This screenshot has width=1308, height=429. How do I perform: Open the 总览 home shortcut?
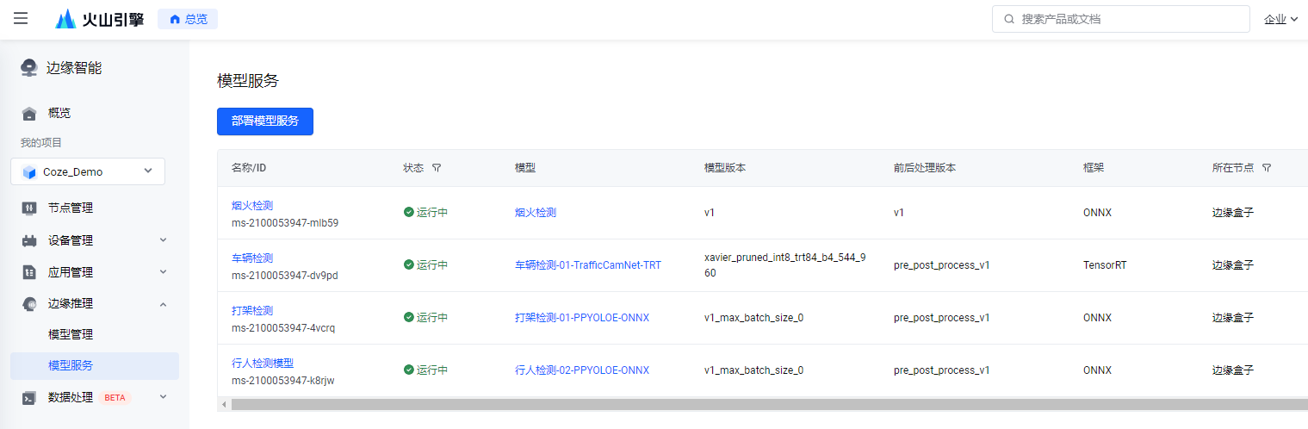coord(188,19)
